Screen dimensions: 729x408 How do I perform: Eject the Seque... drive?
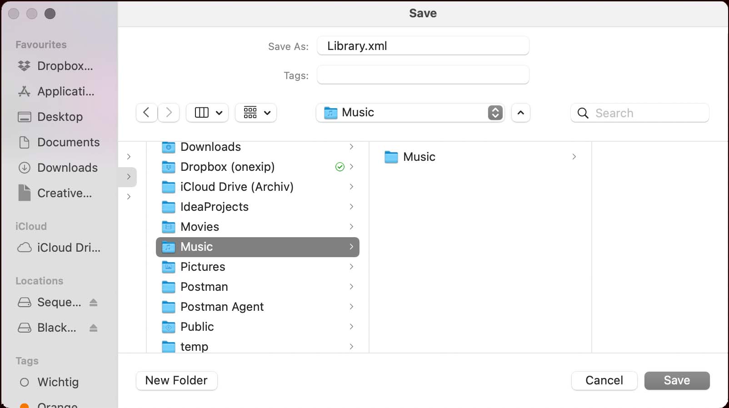click(x=94, y=303)
